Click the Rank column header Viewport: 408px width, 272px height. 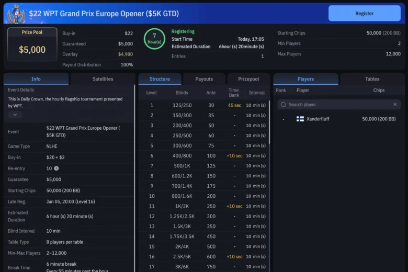pos(281,90)
